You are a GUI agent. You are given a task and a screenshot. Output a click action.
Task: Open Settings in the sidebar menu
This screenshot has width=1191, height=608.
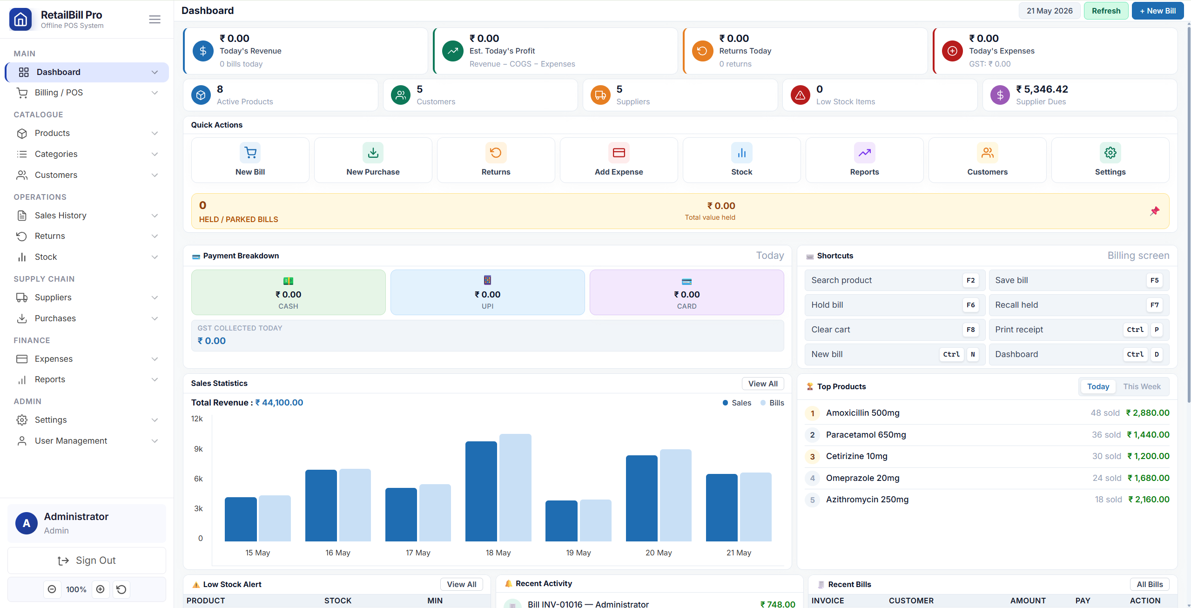click(x=87, y=420)
